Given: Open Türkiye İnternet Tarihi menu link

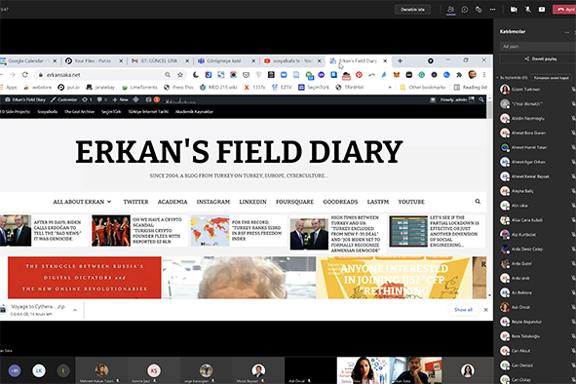Looking at the screenshot, I should pyautogui.click(x=148, y=112).
